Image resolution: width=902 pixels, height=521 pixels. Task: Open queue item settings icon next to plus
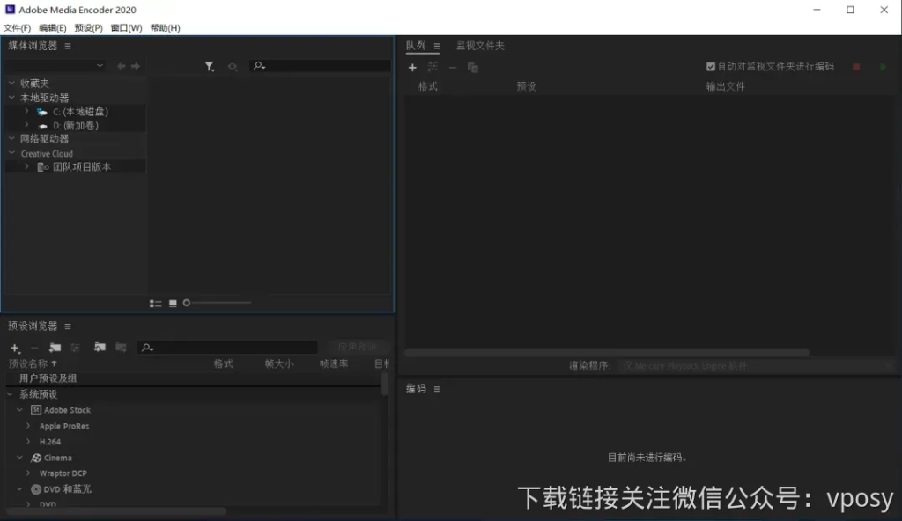433,67
